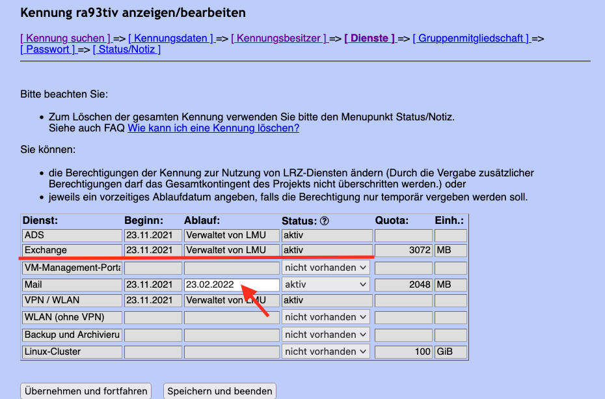Image resolution: width=605 pixels, height=399 pixels.
Task: Expand the Linux-Cluster status dropdown
Action: (x=326, y=351)
